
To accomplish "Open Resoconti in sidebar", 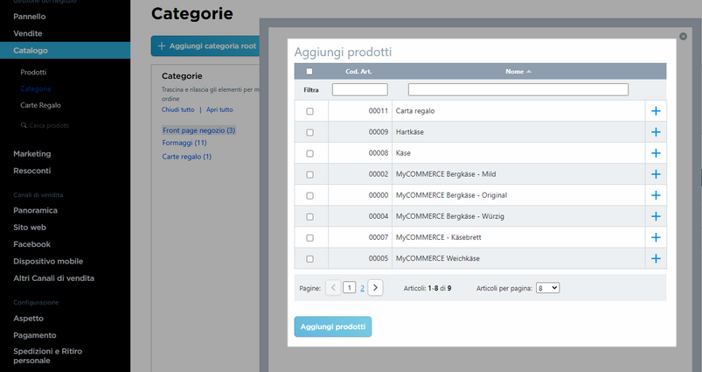I will pyautogui.click(x=32, y=171).
